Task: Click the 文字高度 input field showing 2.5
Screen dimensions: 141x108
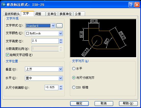Action: [45, 41]
